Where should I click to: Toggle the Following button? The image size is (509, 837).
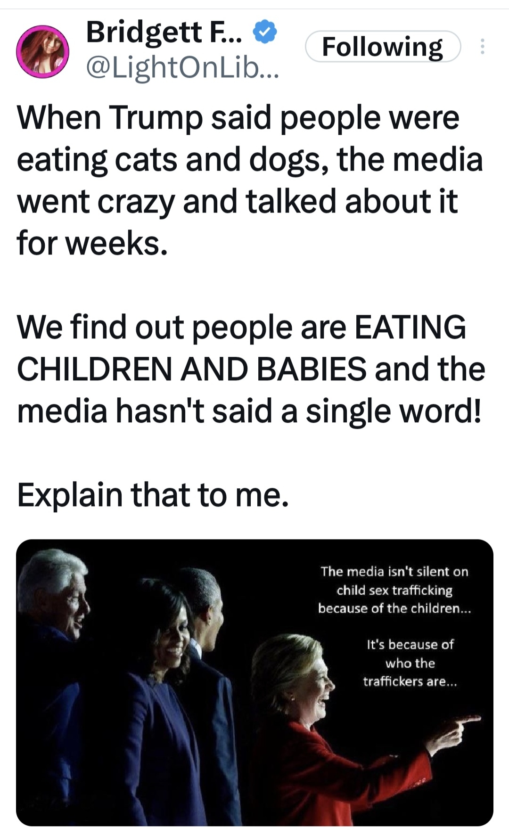(383, 47)
